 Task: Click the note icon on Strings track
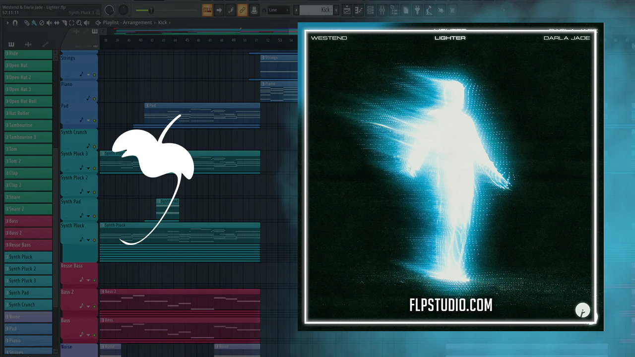[x=81, y=74]
